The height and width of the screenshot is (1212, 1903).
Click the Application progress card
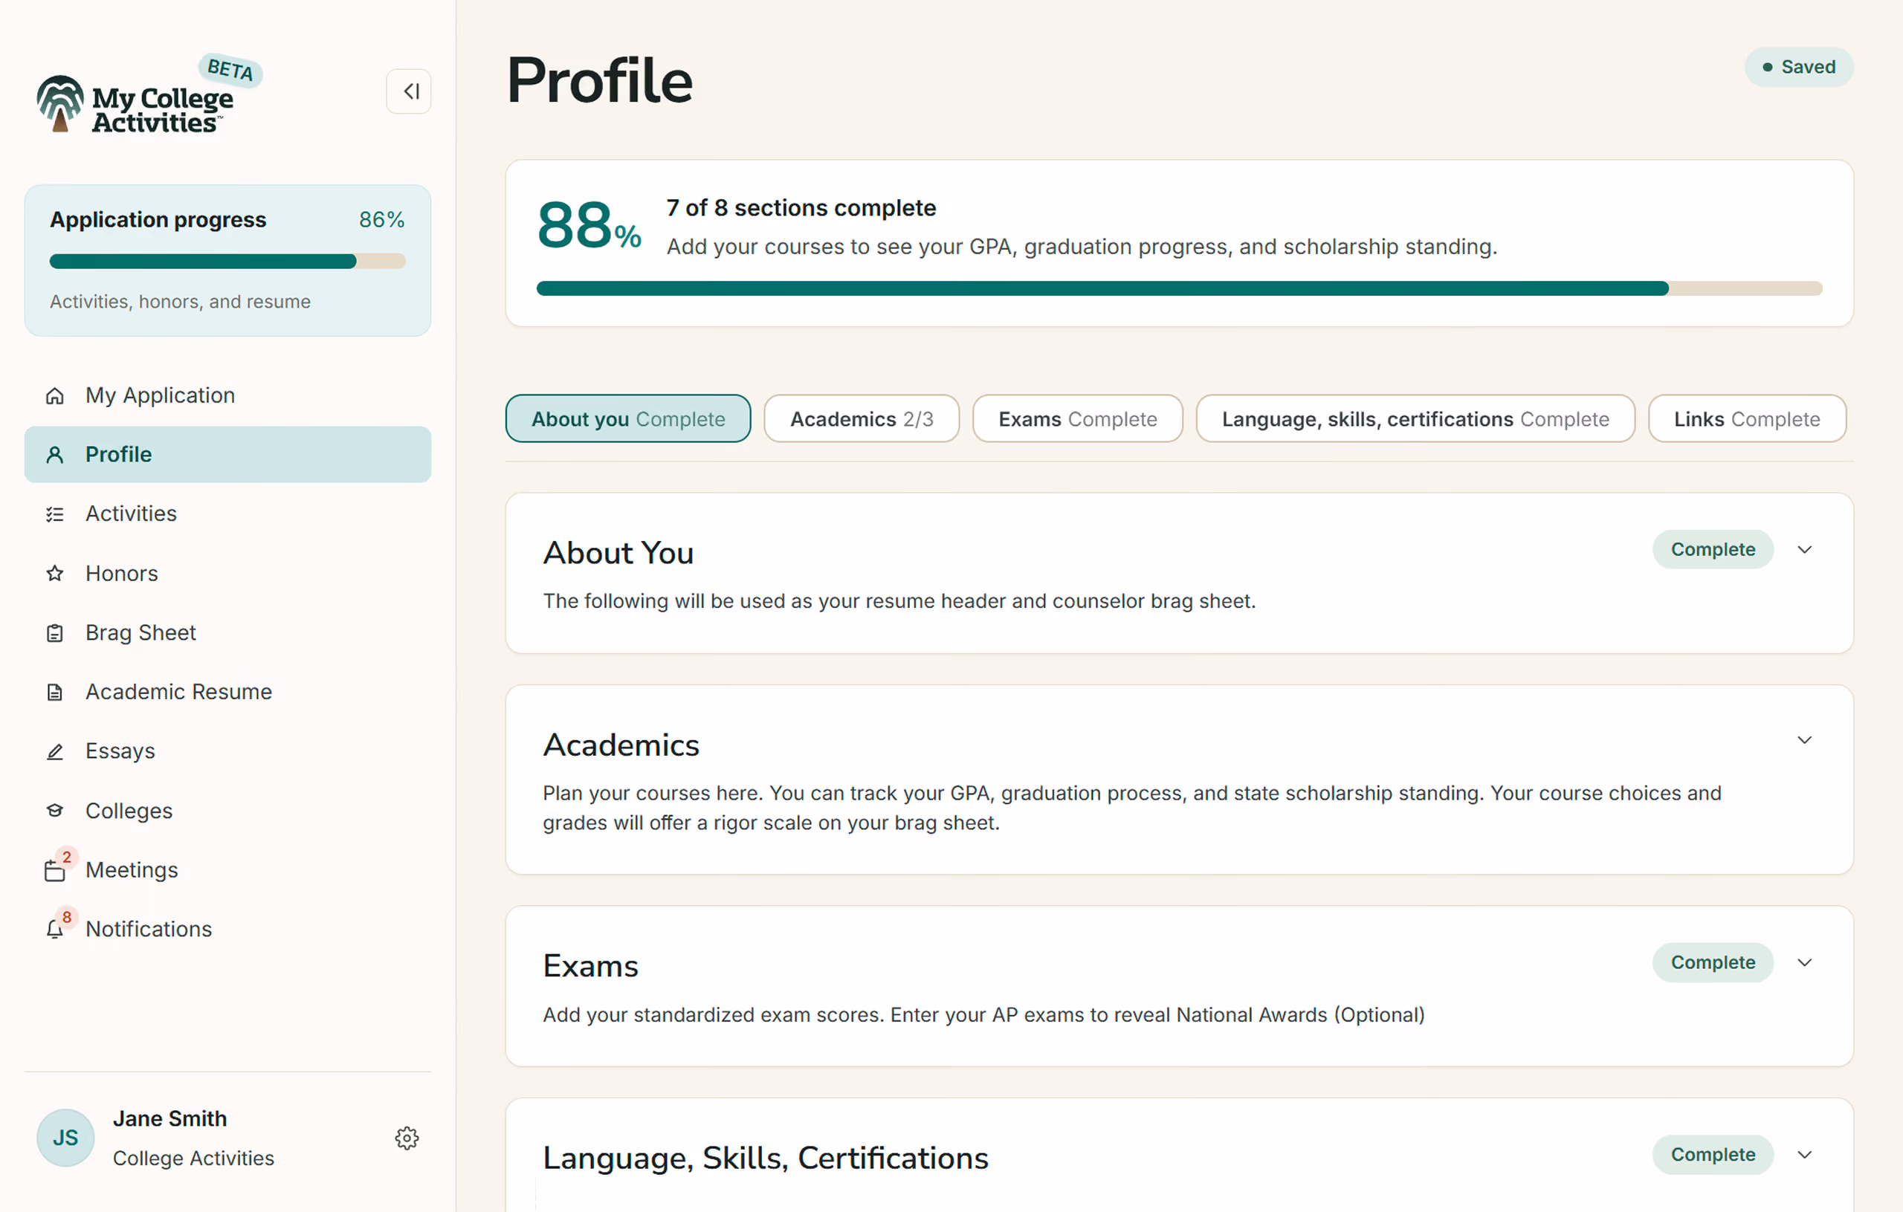tap(227, 261)
